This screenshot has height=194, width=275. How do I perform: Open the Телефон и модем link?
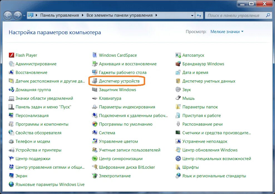point(33,141)
